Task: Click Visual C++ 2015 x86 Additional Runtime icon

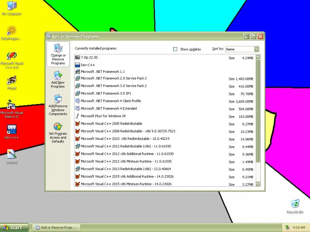Action: coord(77,176)
